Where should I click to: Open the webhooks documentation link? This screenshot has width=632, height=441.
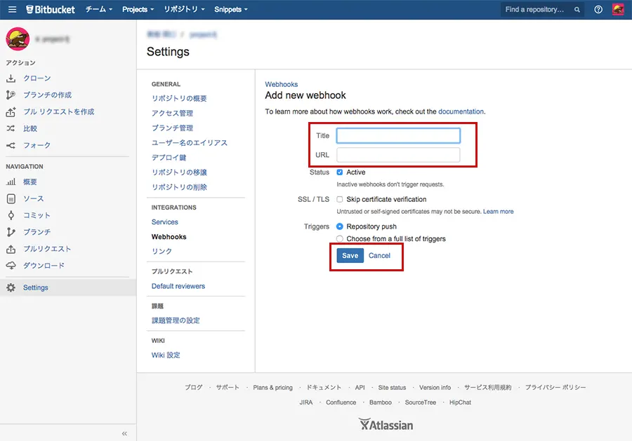[461, 111]
